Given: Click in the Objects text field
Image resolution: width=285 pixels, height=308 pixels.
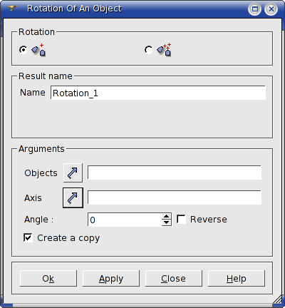Looking at the screenshot, I should click(175, 173).
